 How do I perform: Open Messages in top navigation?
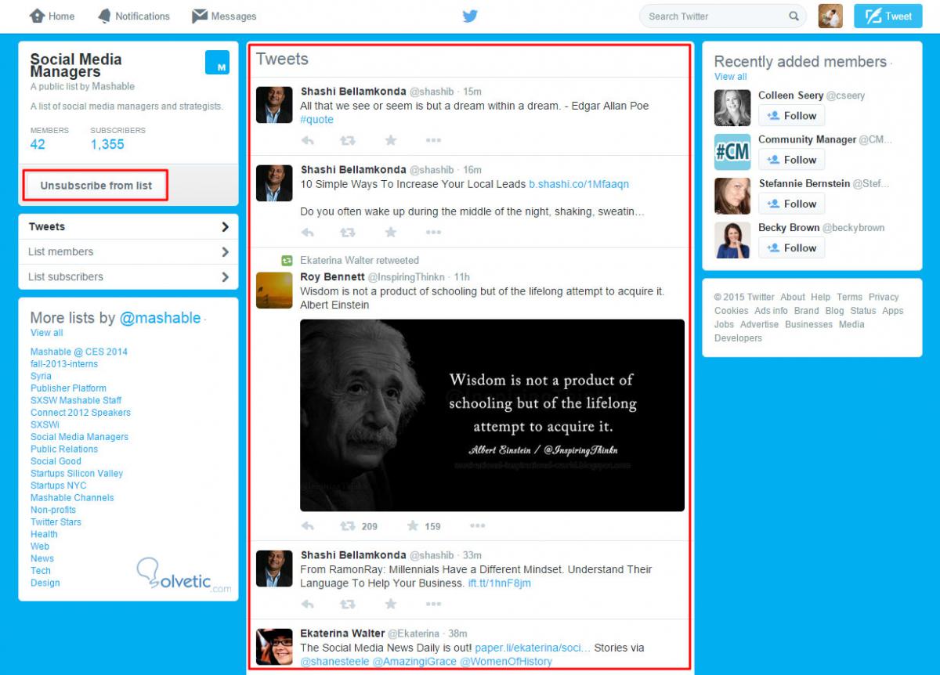[224, 16]
